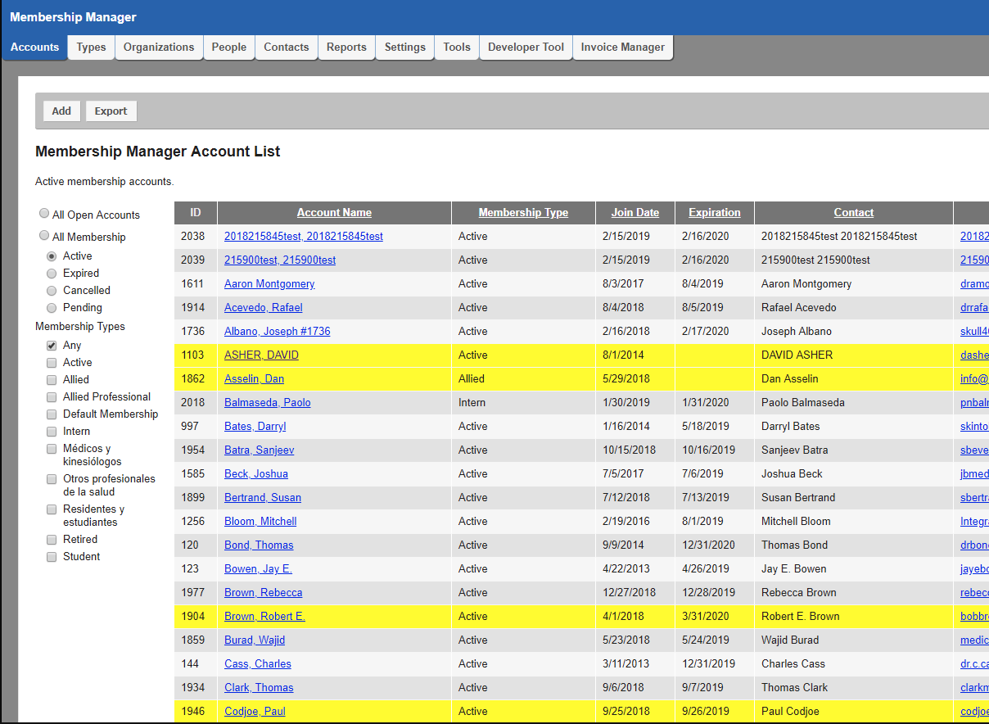The width and height of the screenshot is (989, 724).
Task: Choose the Expired status radio button
Action: coord(52,274)
